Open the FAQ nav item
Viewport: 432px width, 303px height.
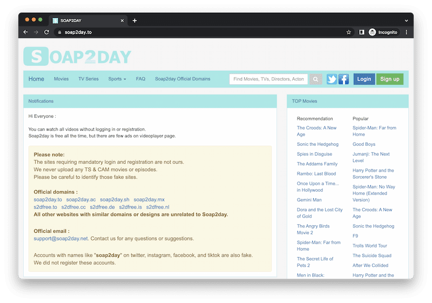coord(140,79)
